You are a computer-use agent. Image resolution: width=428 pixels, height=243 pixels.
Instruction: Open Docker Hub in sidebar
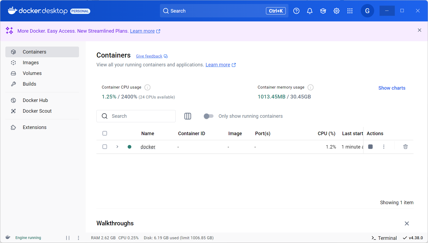(42, 100)
